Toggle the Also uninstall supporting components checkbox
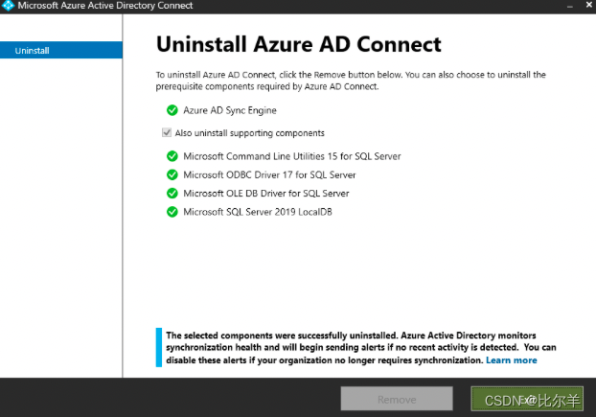 click(167, 132)
